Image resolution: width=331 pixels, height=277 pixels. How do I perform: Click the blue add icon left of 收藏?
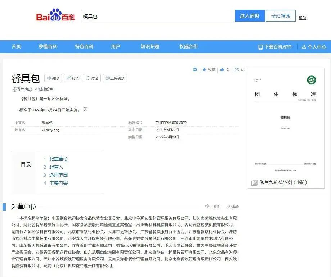(195, 70)
